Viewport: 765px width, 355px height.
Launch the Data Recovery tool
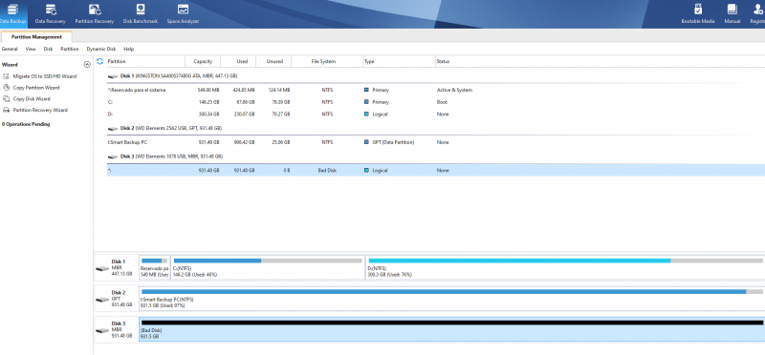51,13
